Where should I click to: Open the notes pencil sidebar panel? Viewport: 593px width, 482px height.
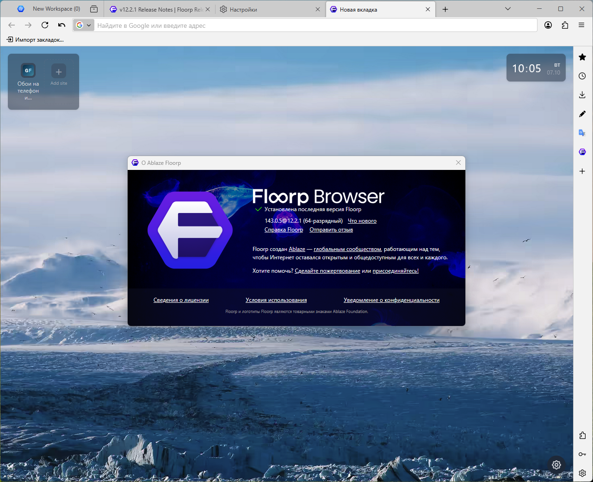click(x=582, y=114)
